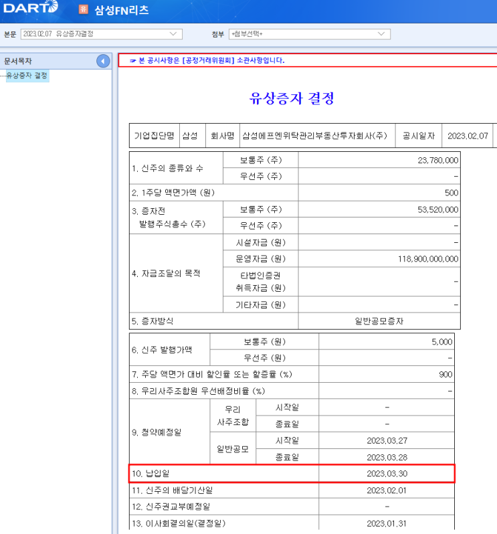
Task: Click the 시설자금 (원) label
Action: [x=260, y=243]
